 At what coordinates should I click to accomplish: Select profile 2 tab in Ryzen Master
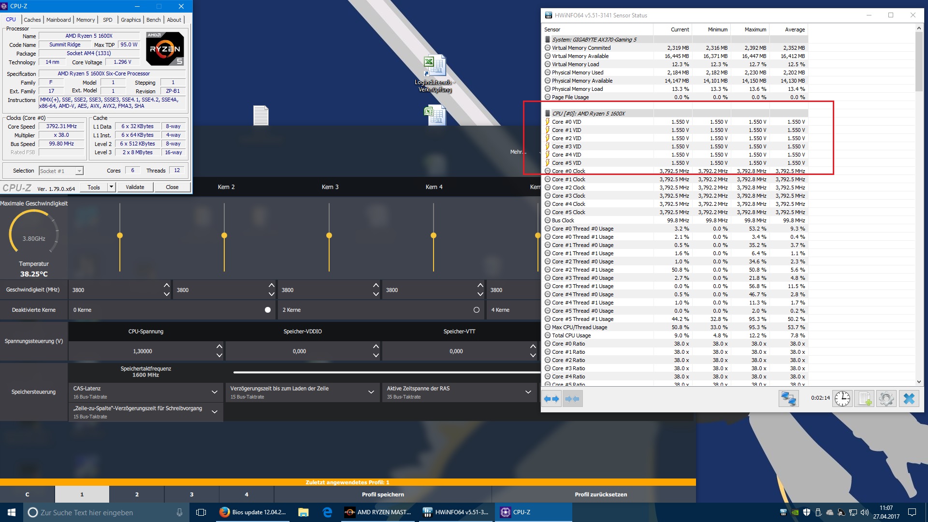click(137, 494)
